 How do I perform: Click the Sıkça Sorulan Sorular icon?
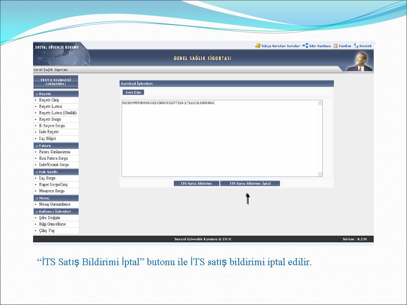258,46
